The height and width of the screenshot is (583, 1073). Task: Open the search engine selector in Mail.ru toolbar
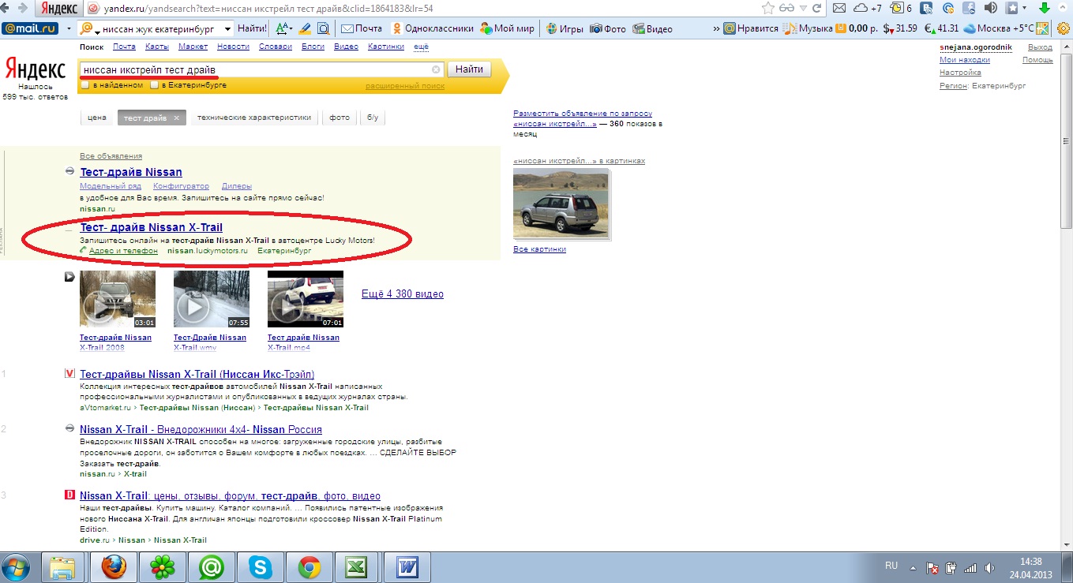88,28
